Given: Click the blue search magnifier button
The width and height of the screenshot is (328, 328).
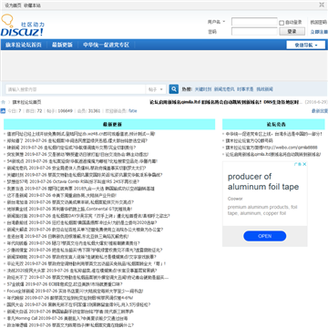Looking at the screenshot, I should pyautogui.click(x=174, y=89).
